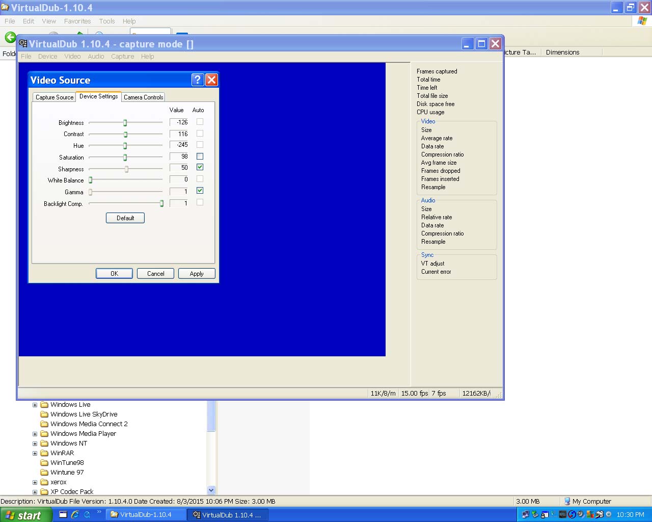Select the WinRAR folder icon
The image size is (652, 522).
coord(44,453)
